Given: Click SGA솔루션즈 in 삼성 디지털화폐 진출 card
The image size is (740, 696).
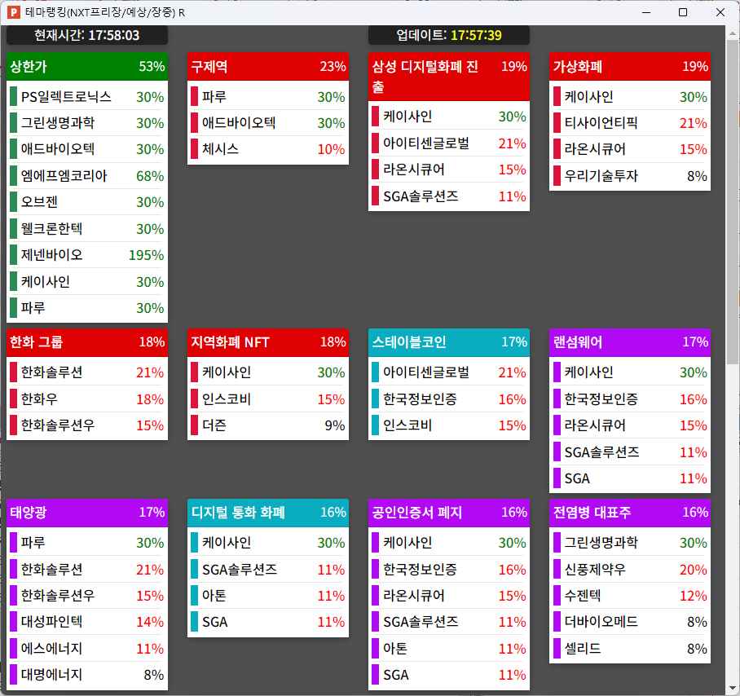Looking at the screenshot, I should 449,196.
